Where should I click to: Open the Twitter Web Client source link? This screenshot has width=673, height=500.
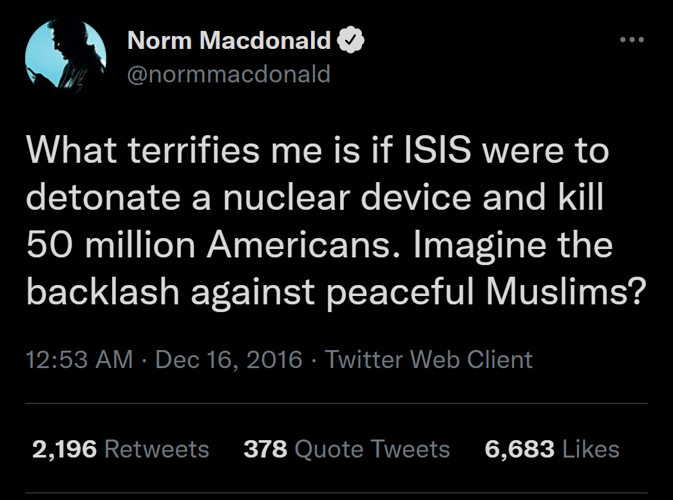tap(428, 359)
